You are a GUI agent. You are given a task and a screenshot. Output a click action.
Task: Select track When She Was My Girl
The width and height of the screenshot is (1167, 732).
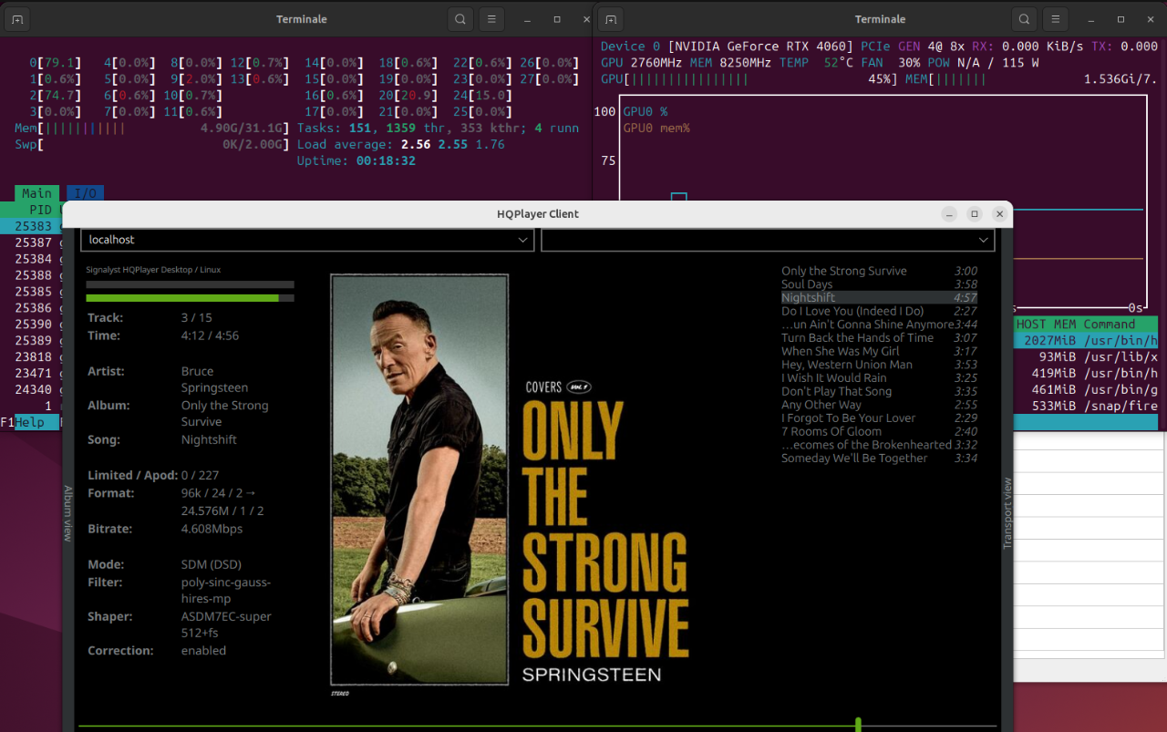(879, 351)
